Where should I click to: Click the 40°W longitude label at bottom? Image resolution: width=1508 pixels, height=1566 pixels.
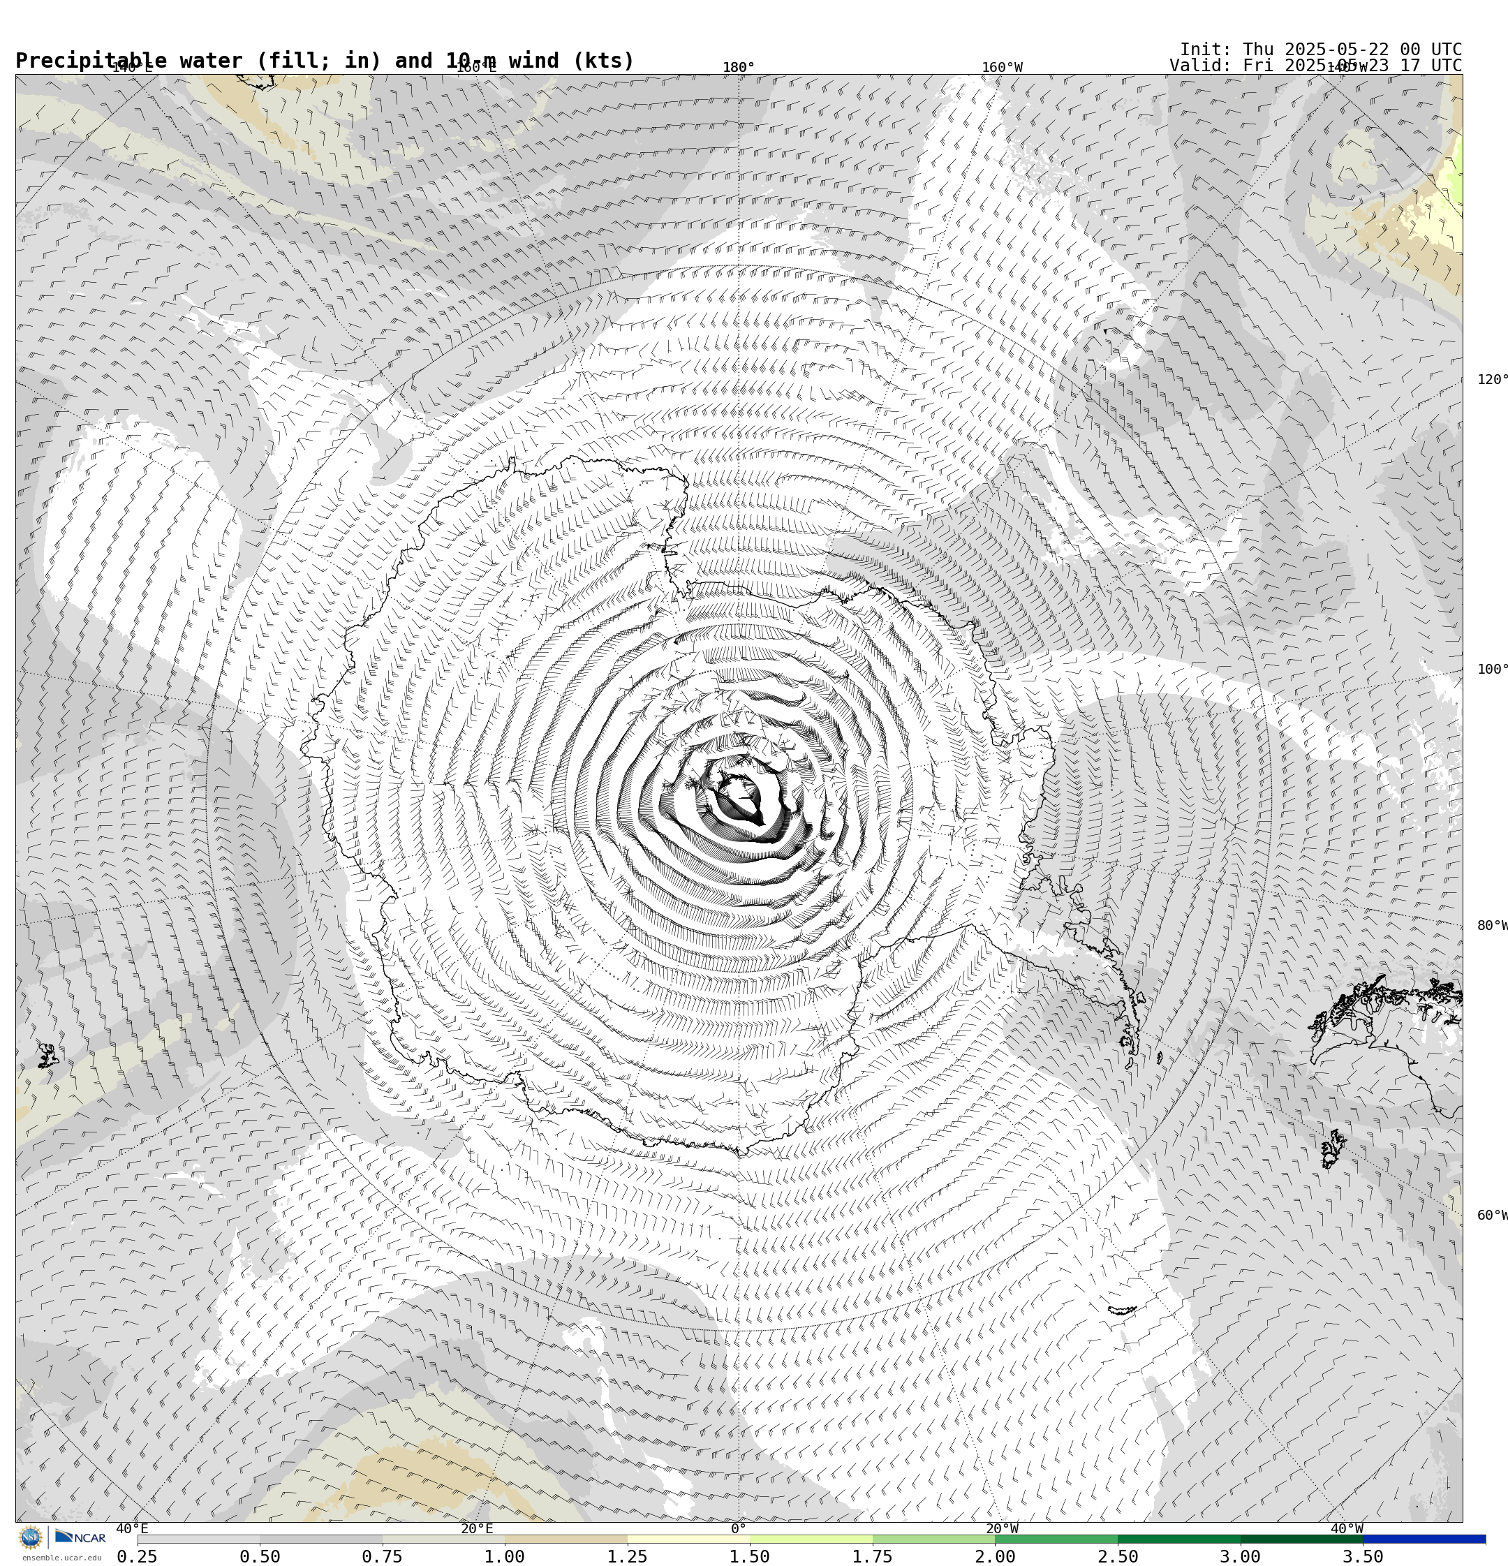(1347, 1528)
